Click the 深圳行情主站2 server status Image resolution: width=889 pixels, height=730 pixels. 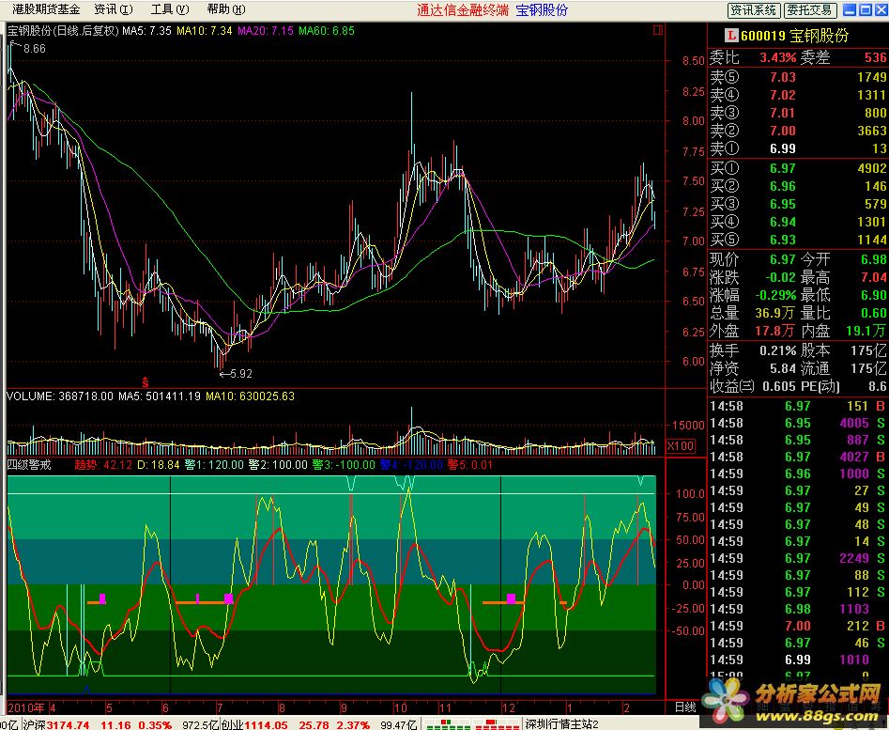(562, 724)
